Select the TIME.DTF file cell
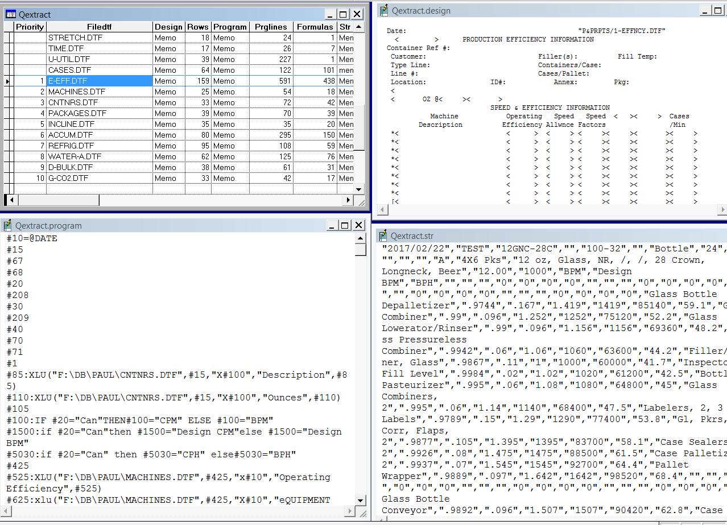 [x=100, y=49]
